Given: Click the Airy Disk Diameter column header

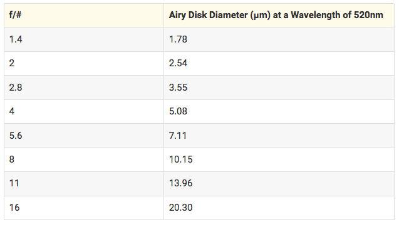Looking at the screenshot, I should coord(279,16).
